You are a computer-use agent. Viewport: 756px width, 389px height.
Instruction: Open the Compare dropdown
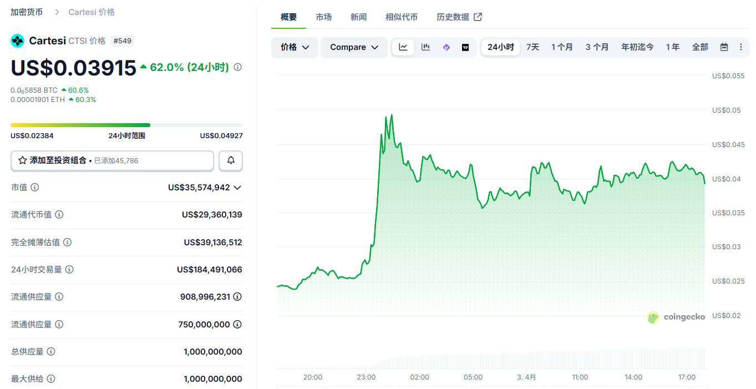[353, 47]
